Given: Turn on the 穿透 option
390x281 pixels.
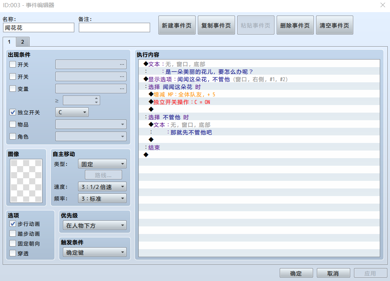Looking at the screenshot, I should click(13, 253).
